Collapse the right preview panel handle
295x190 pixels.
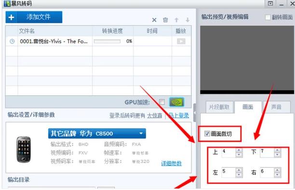pos(195,113)
